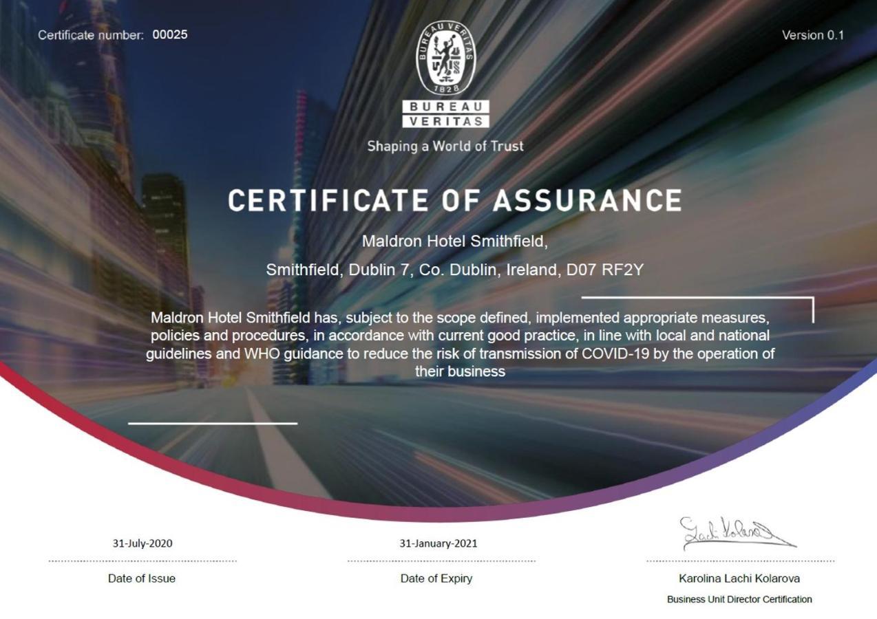Select certificate number 00025

pyautogui.click(x=170, y=34)
